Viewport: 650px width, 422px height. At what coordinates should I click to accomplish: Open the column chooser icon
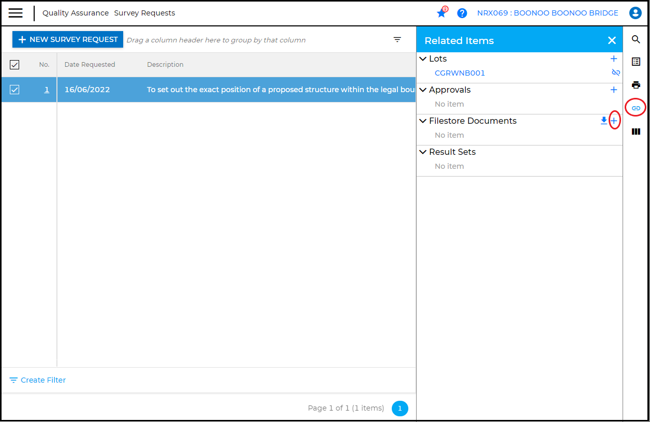click(x=636, y=132)
